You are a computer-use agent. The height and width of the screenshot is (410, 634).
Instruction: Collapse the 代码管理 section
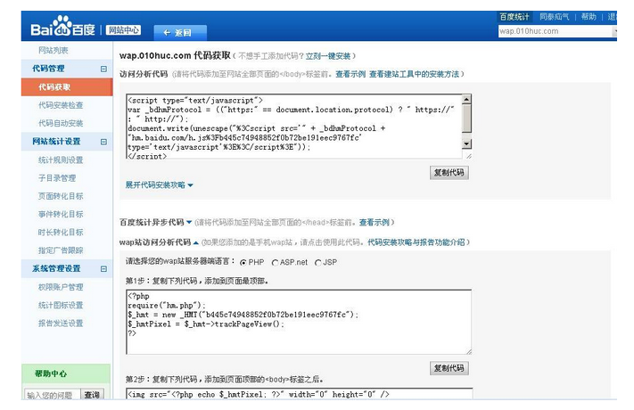point(103,69)
